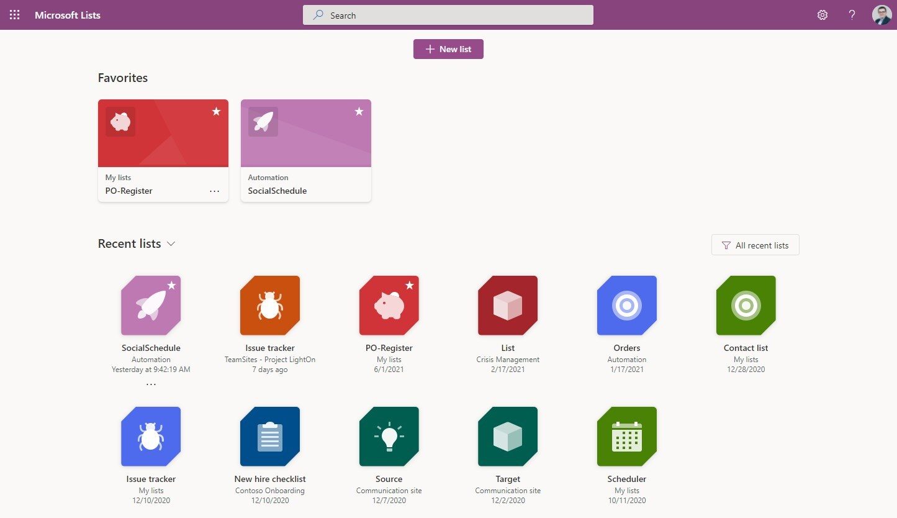Open the PO-Register tile options ellipsis
The height and width of the screenshot is (518, 897).
pos(215,191)
